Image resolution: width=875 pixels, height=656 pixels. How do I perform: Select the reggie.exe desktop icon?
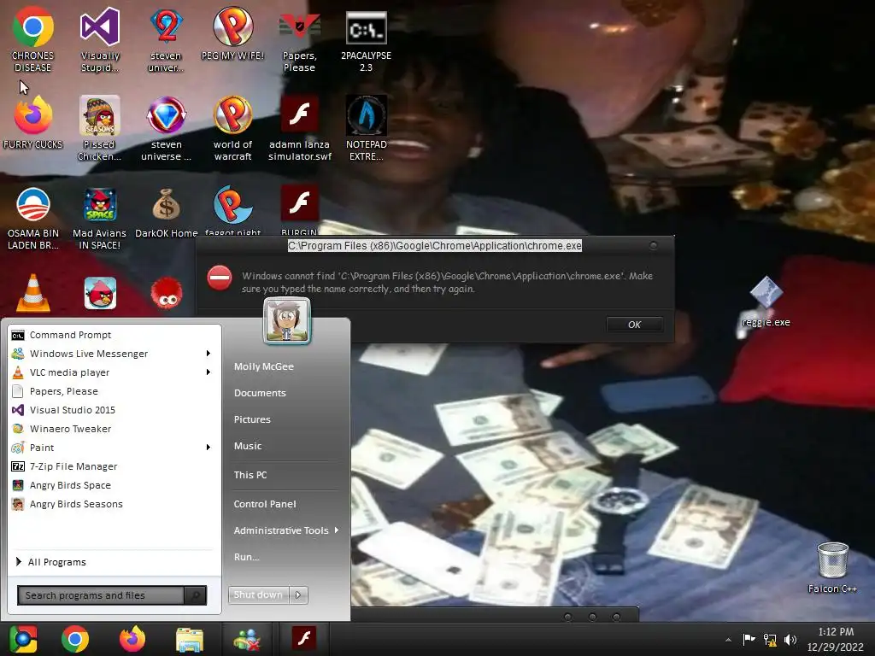click(766, 302)
